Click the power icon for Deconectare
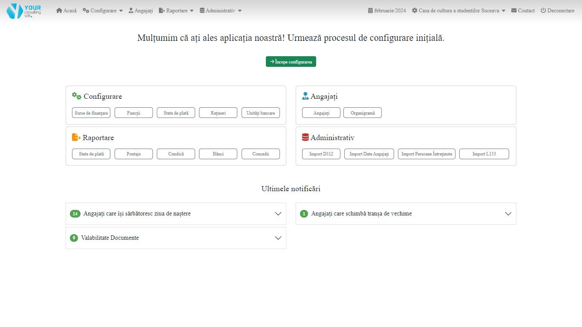This screenshot has width=582, height=327. (x=543, y=11)
